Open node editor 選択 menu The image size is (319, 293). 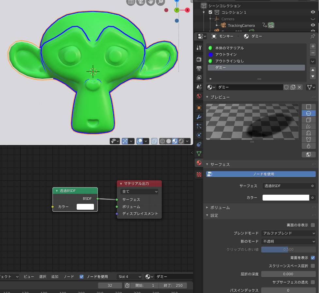[x=43, y=276]
